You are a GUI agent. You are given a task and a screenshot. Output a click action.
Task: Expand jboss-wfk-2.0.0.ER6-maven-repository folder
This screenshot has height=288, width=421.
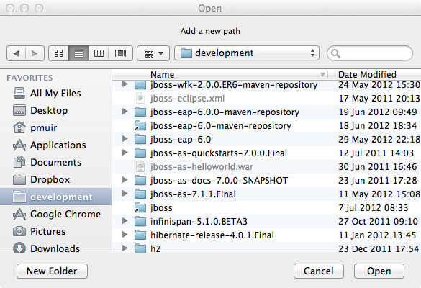click(125, 84)
